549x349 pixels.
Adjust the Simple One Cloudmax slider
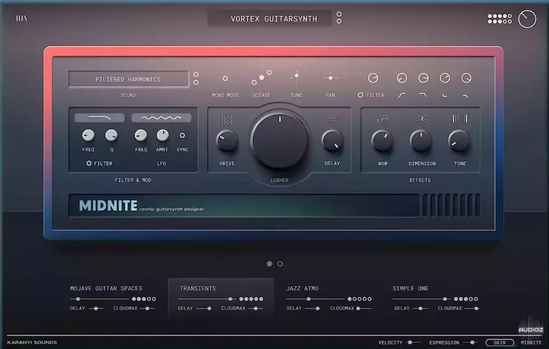472,308
